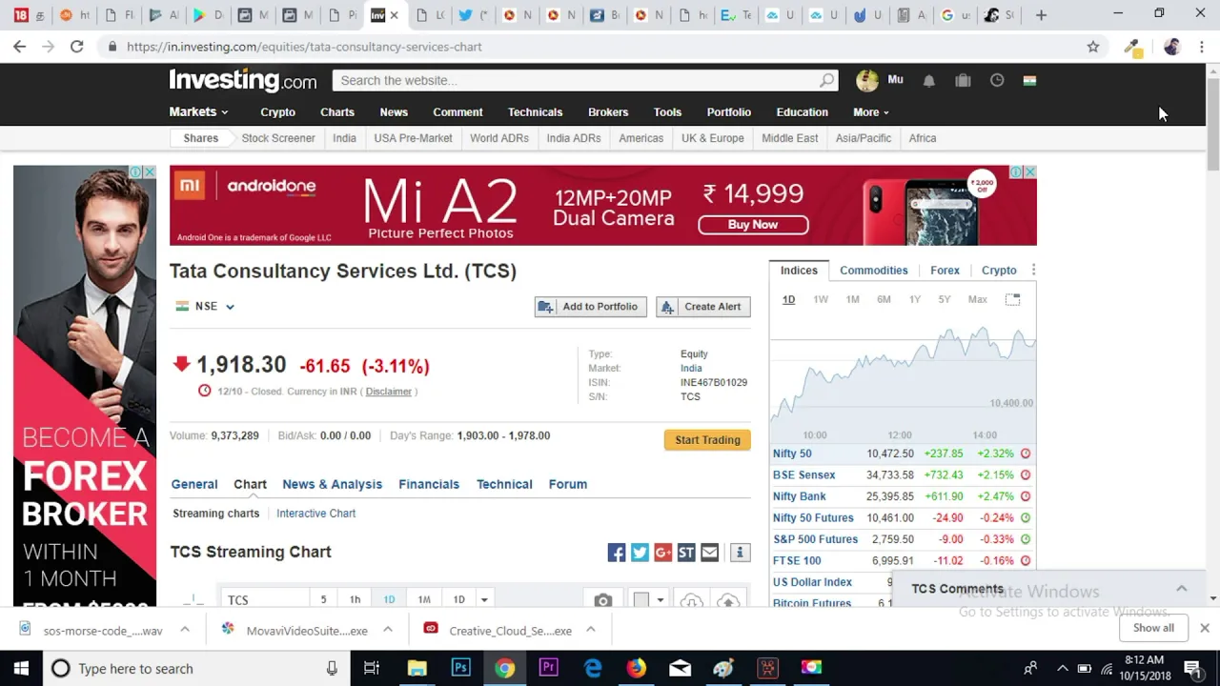Open the Stock Screener submenu link

[x=278, y=138]
